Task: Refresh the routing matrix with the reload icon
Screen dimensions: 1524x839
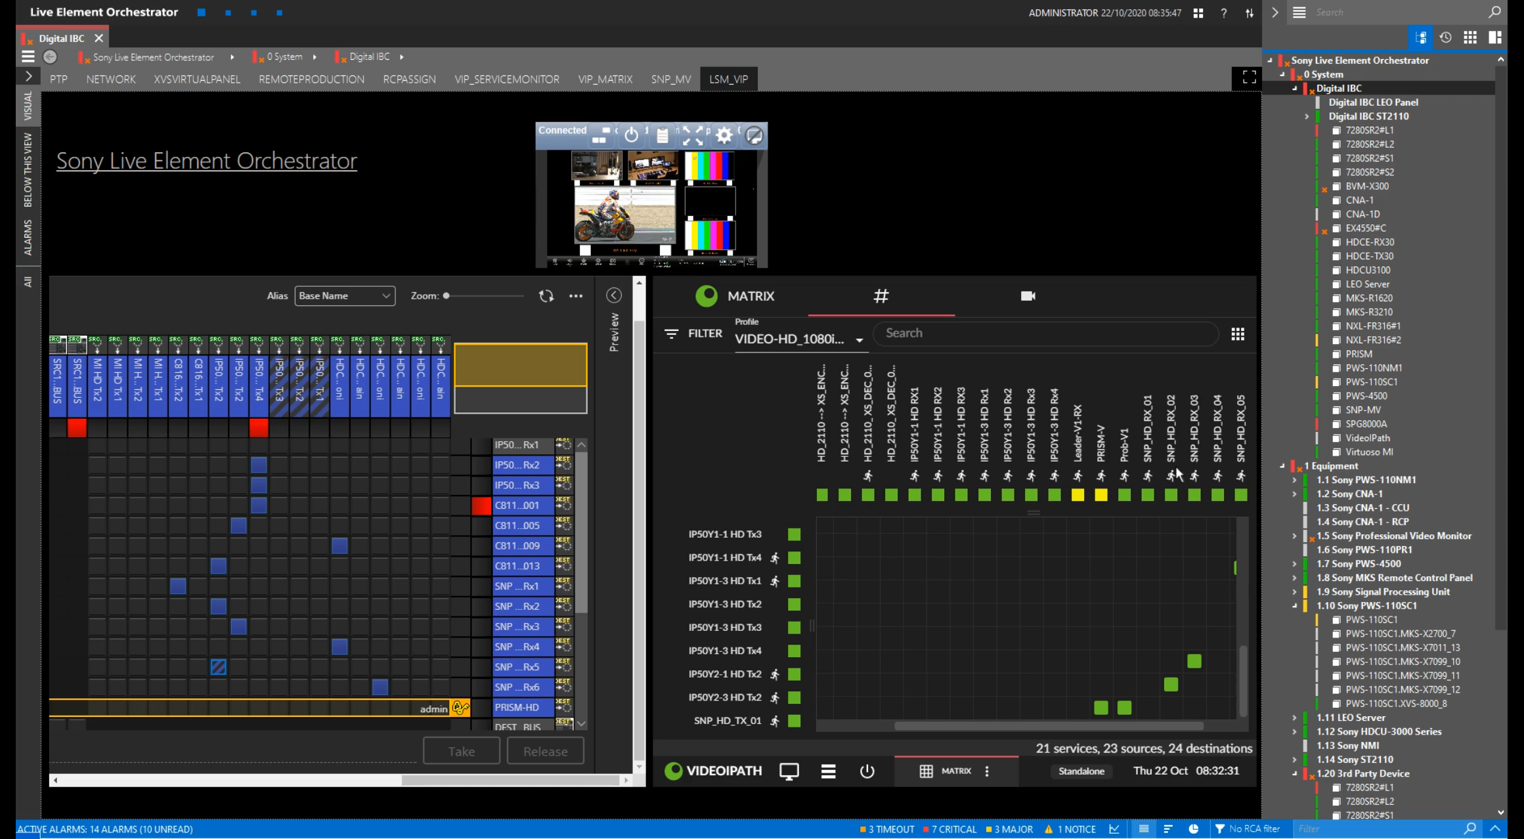Action: (x=546, y=296)
